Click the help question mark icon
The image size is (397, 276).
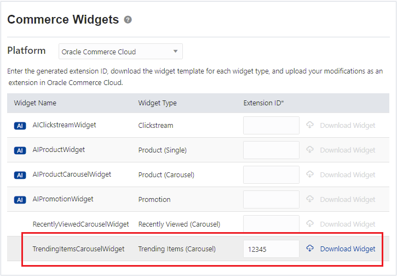tap(128, 20)
